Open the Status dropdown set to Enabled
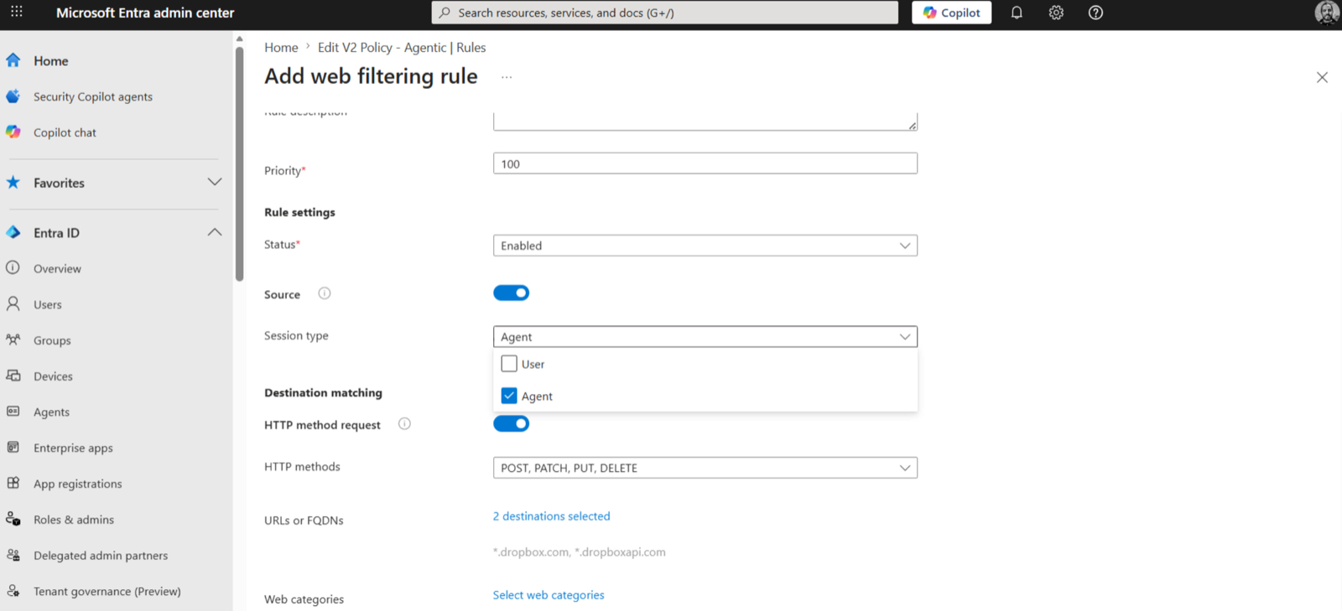The image size is (1342, 611). (705, 246)
